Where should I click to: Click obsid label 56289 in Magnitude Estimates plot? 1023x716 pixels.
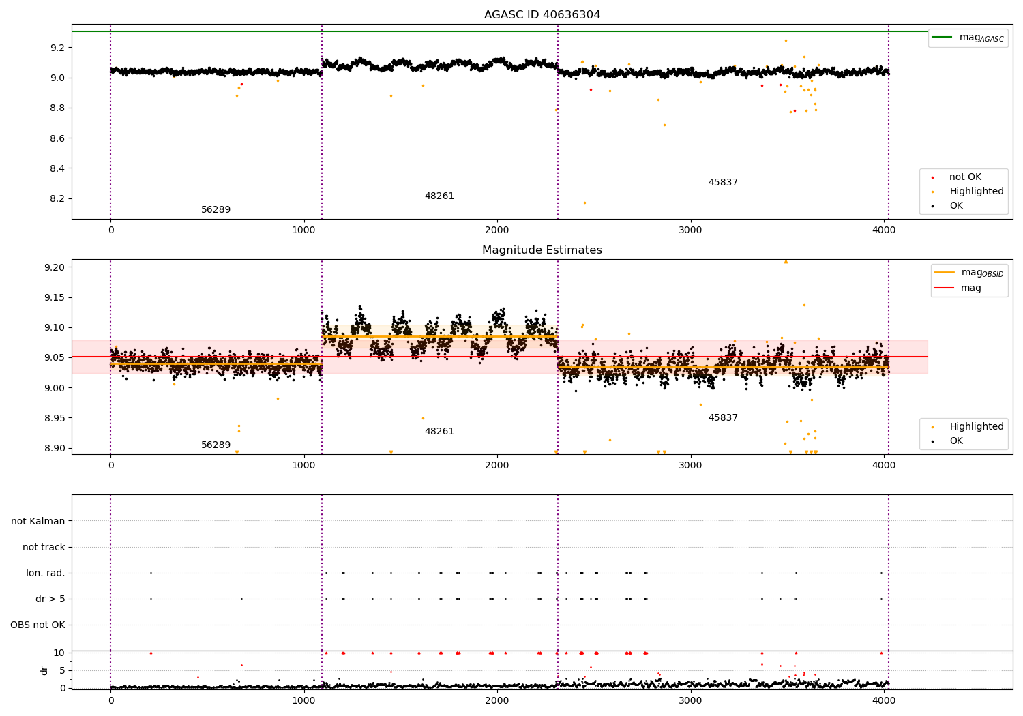(x=216, y=445)
